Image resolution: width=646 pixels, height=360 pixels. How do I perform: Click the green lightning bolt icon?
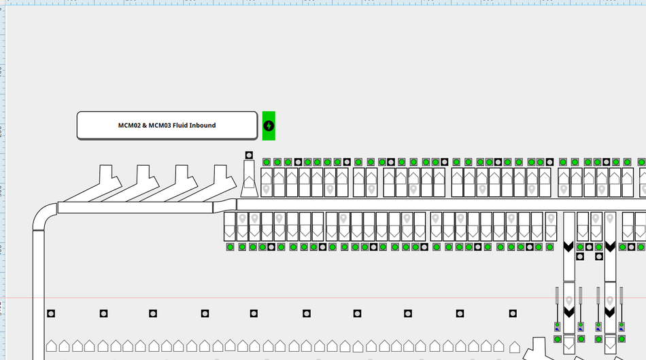pyautogui.click(x=269, y=126)
